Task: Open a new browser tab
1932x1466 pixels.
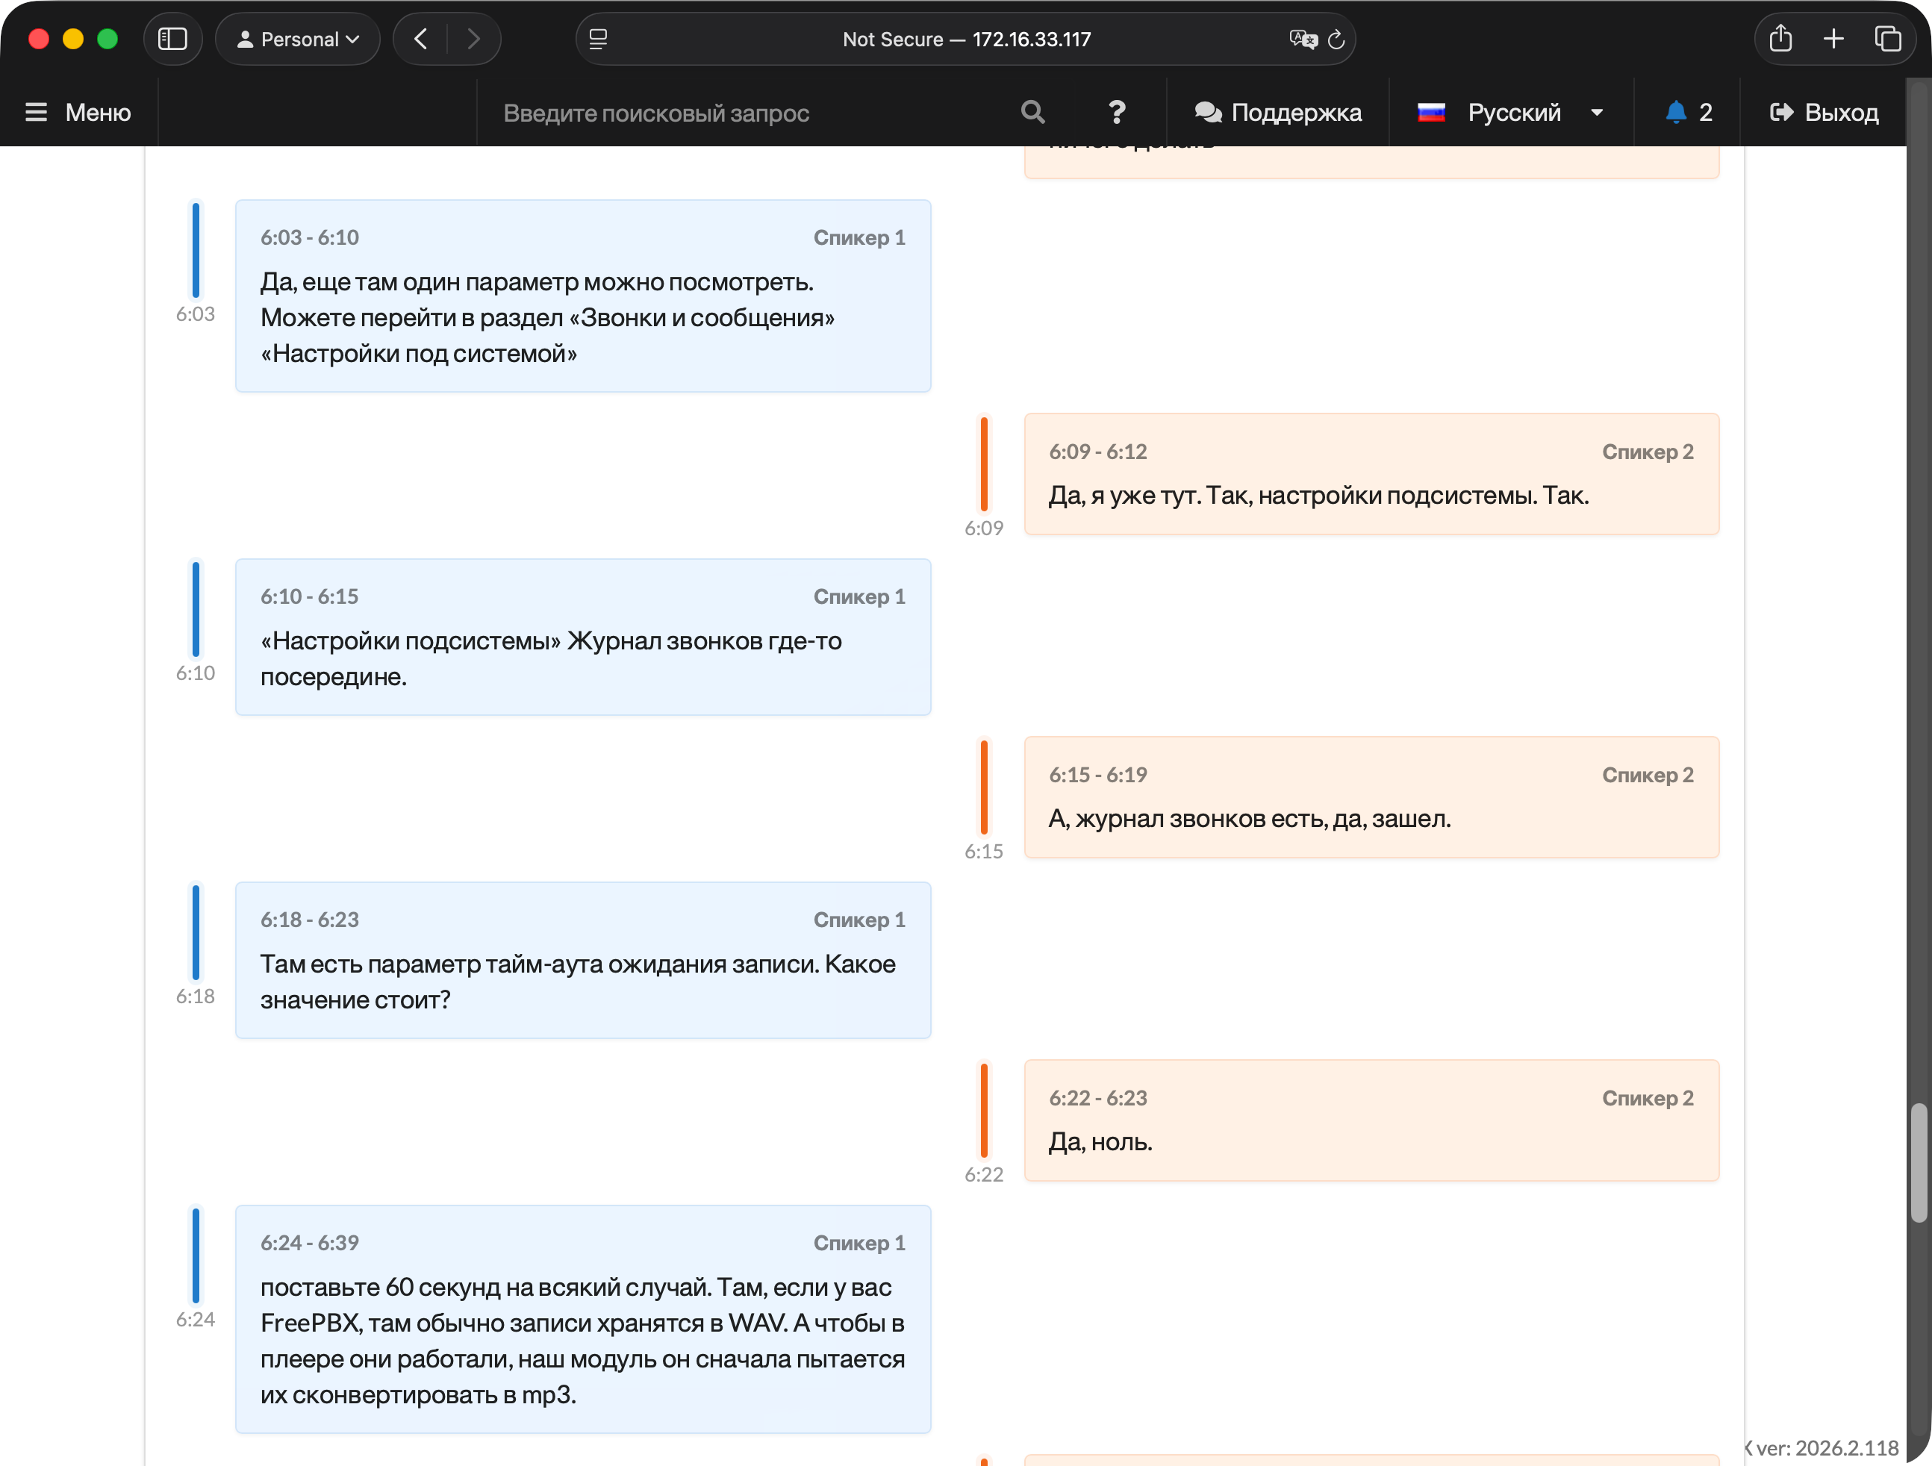Action: pos(1834,40)
